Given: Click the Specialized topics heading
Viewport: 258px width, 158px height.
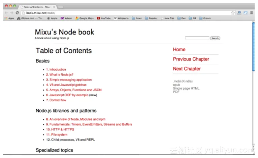Looking at the screenshot, I should coord(54,150).
